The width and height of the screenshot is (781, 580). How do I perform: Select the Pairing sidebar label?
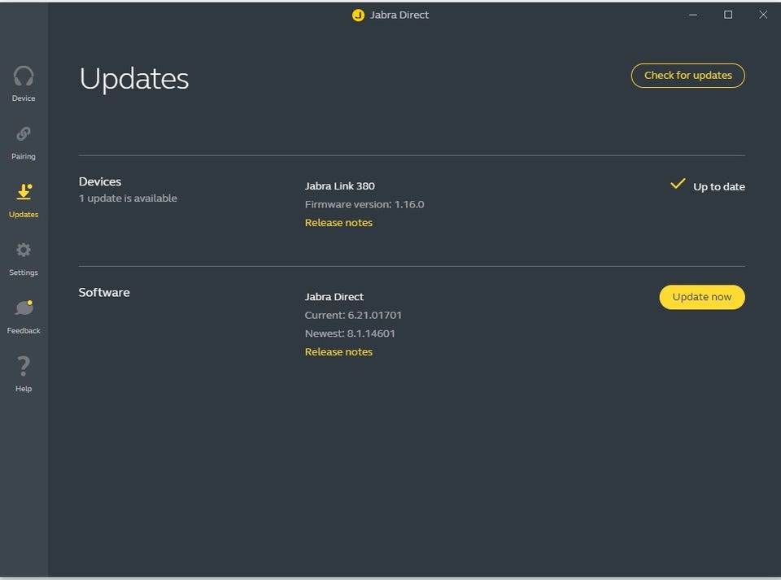[24, 156]
